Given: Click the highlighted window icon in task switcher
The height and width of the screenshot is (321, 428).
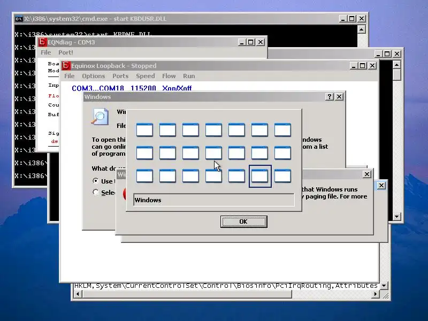Looking at the screenshot, I should pyautogui.click(x=260, y=176).
